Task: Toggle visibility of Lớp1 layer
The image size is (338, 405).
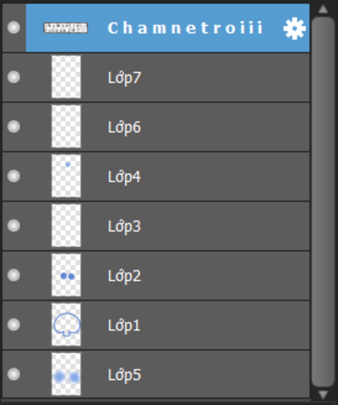Action: click(14, 324)
